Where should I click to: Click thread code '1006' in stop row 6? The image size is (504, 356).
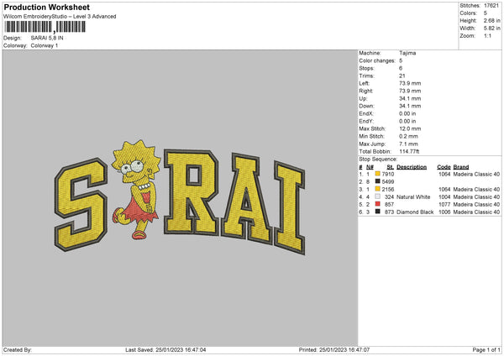(x=444, y=212)
